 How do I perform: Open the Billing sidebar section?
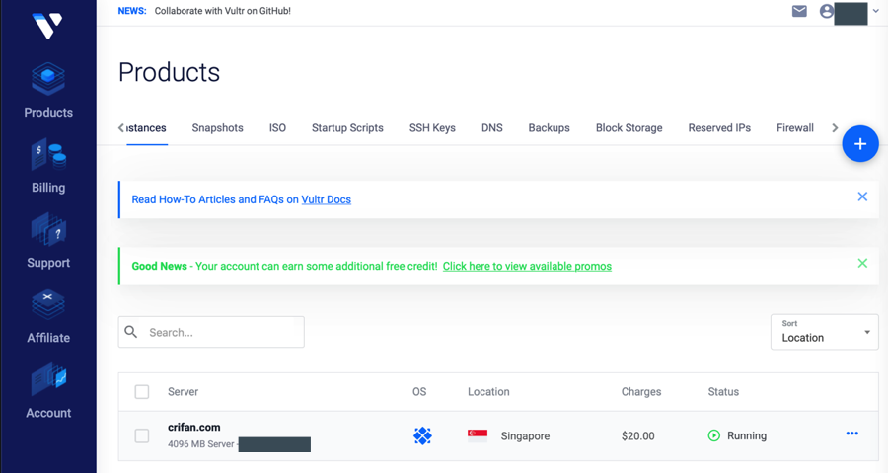(x=48, y=166)
